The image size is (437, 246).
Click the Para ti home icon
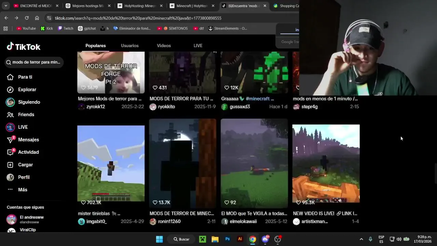[x=10, y=77]
